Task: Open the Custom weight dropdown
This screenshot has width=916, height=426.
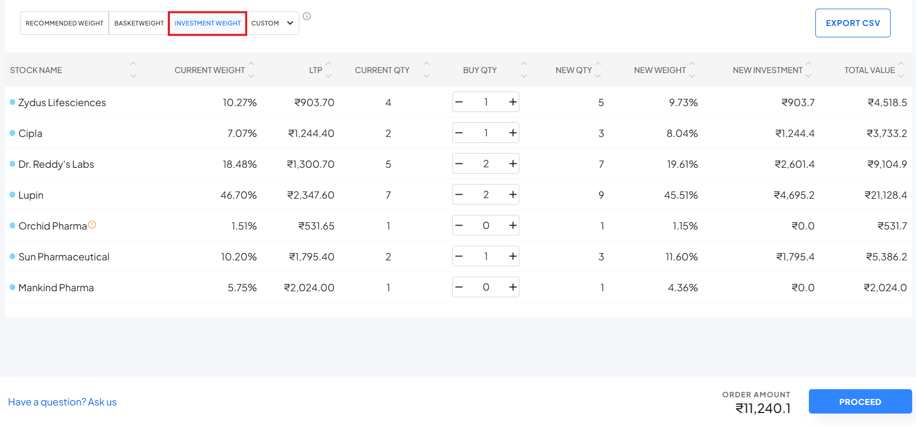Action: [272, 23]
